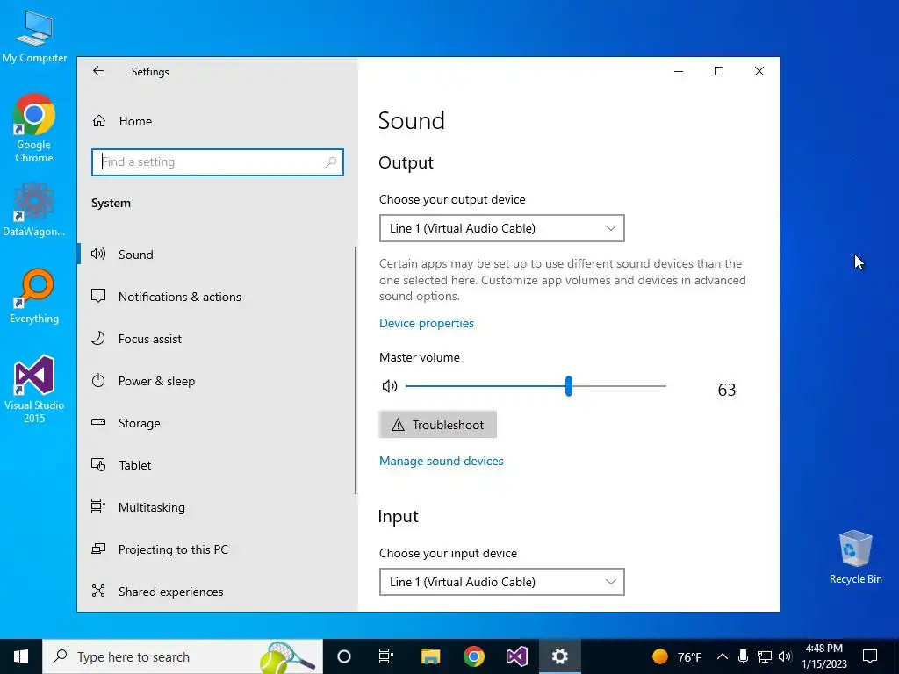899x674 pixels.
Task: Close the Settings window
Action: (x=759, y=71)
